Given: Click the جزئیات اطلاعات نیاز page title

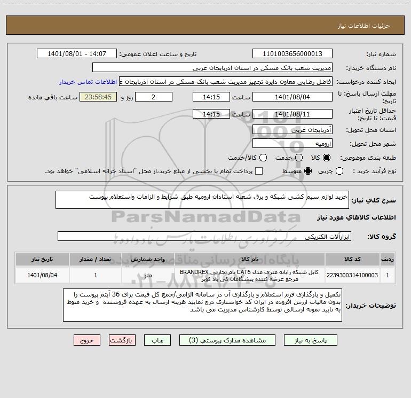Looking at the screenshot, I should click(x=364, y=26).
